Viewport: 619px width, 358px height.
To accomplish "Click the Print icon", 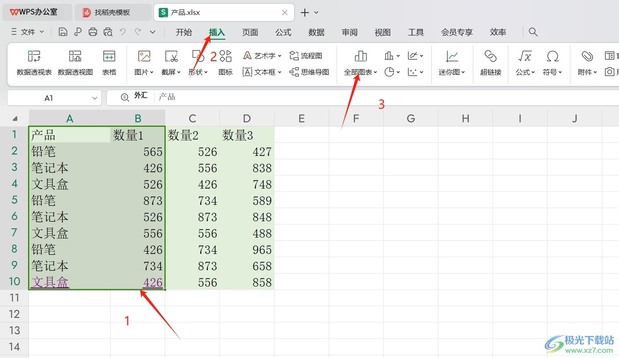I will click(93, 32).
